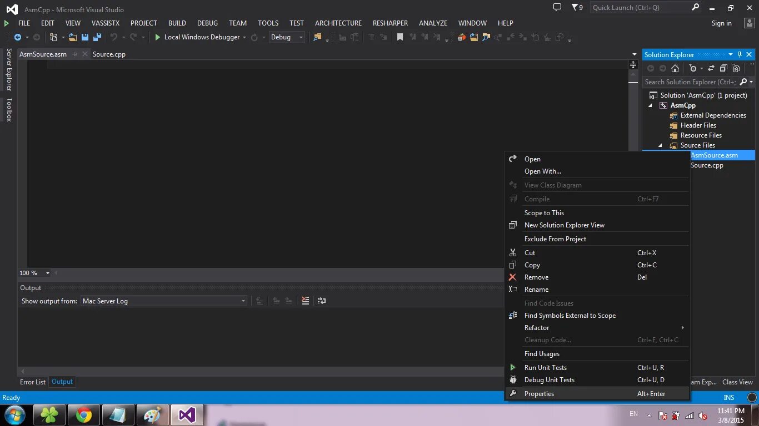Viewport: 759px width, 426px height.
Task: Select Open With... in the context menu
Action: pos(597,171)
